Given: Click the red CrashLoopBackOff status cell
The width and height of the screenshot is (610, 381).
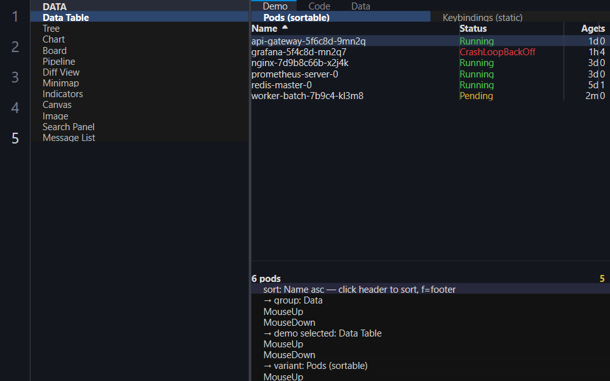Looking at the screenshot, I should click(497, 51).
